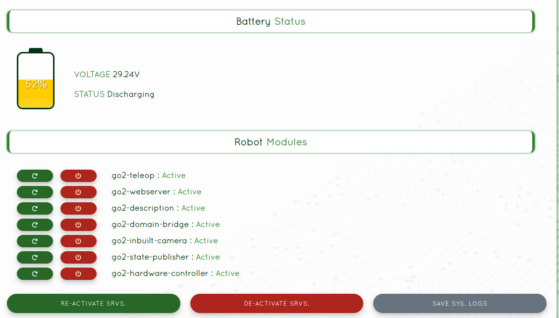
Task: Power off the go2-teleop module
Action: (x=78, y=176)
